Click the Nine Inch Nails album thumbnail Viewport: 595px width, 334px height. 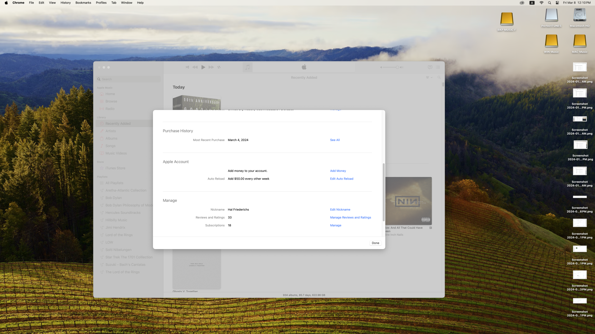coord(408,201)
